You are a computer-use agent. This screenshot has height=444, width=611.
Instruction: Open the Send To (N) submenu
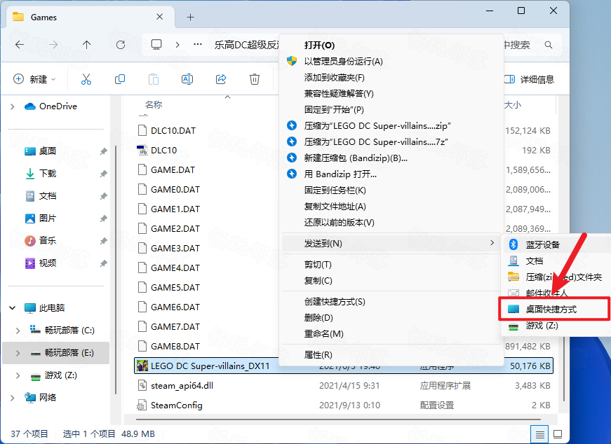[x=391, y=243]
